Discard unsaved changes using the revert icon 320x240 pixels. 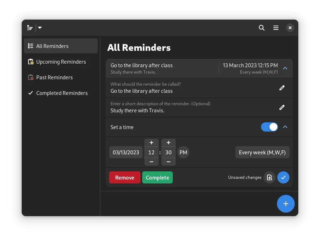point(270,177)
